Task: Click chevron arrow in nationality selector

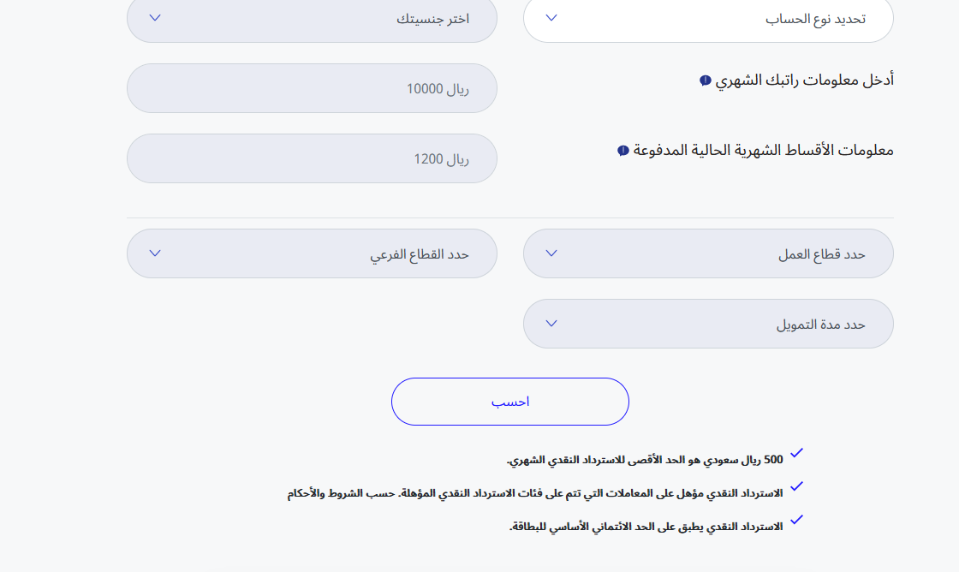Action: [155, 17]
